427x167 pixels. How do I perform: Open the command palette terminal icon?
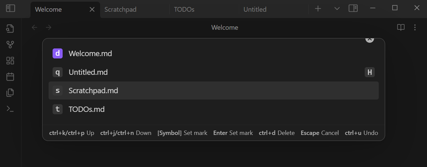[10, 109]
